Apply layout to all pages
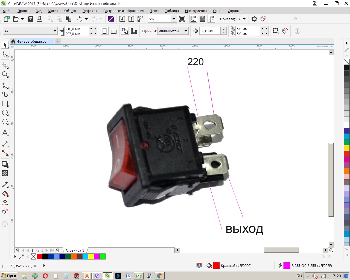 (125, 31)
